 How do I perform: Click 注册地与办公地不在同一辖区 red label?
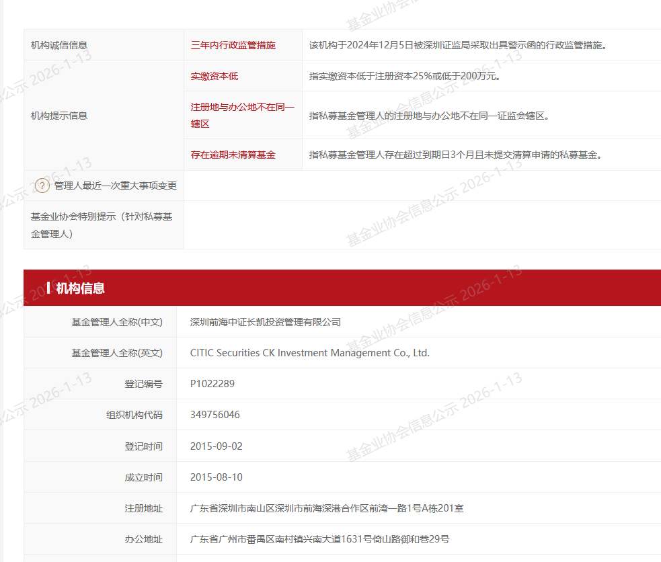(x=242, y=116)
